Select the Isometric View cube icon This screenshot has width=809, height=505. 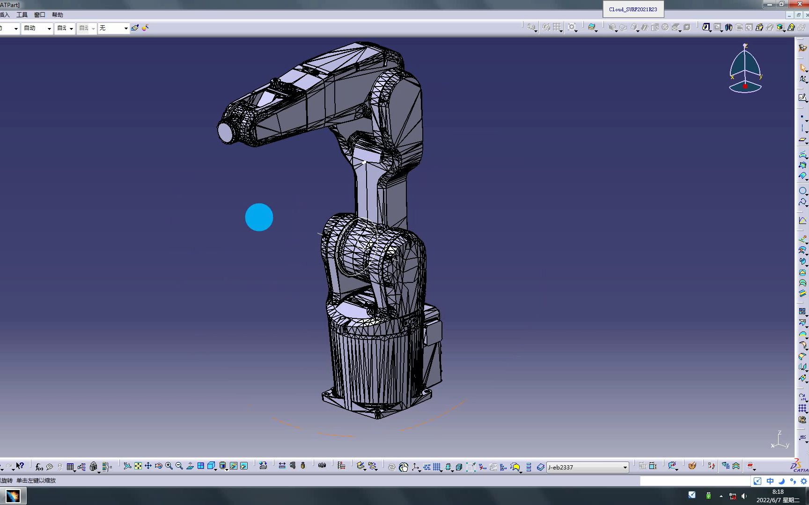[211, 466]
